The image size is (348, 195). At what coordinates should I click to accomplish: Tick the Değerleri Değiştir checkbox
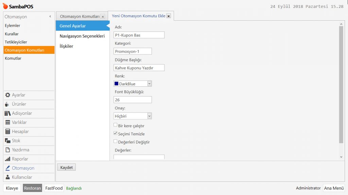116,142
